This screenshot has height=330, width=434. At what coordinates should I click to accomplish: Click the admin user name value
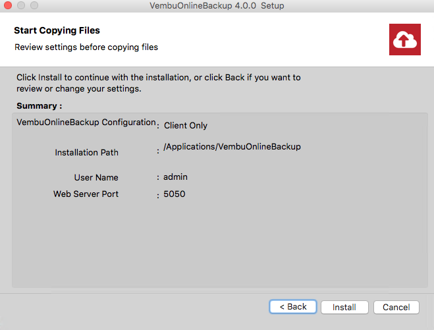(175, 177)
